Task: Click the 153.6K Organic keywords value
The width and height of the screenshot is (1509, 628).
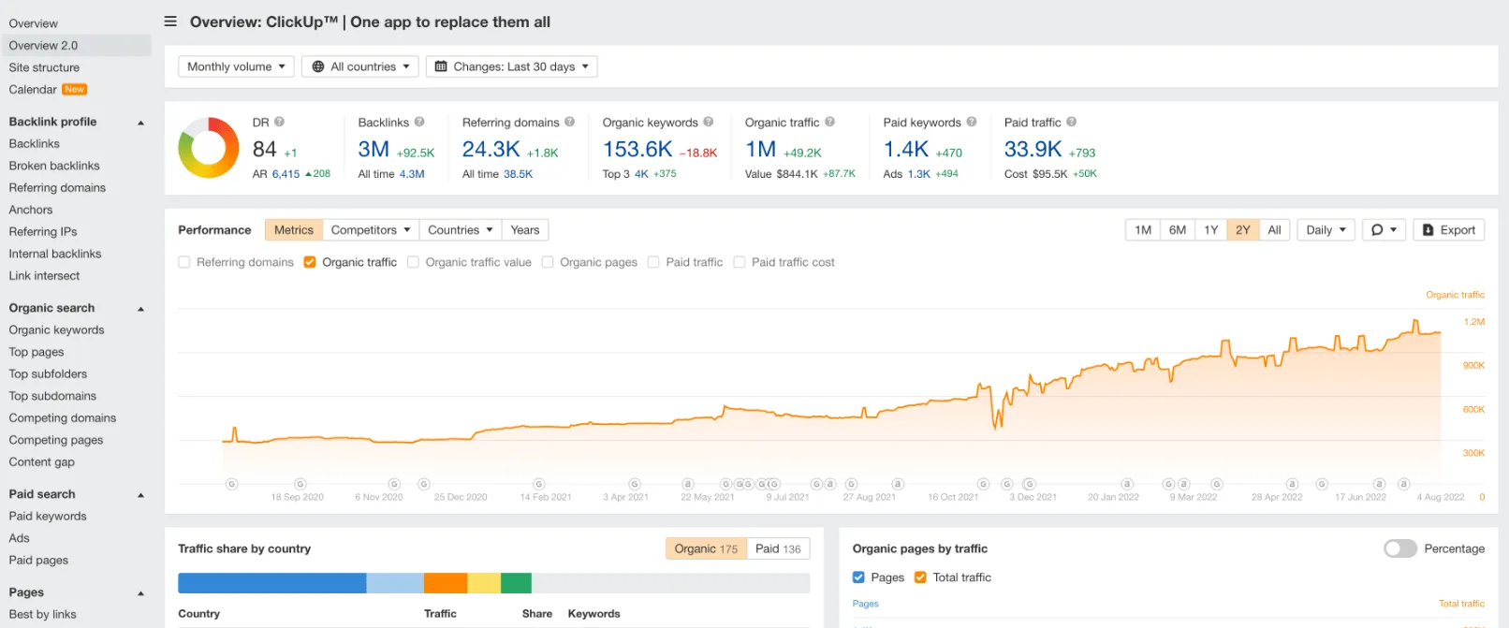Action: pyautogui.click(x=637, y=150)
